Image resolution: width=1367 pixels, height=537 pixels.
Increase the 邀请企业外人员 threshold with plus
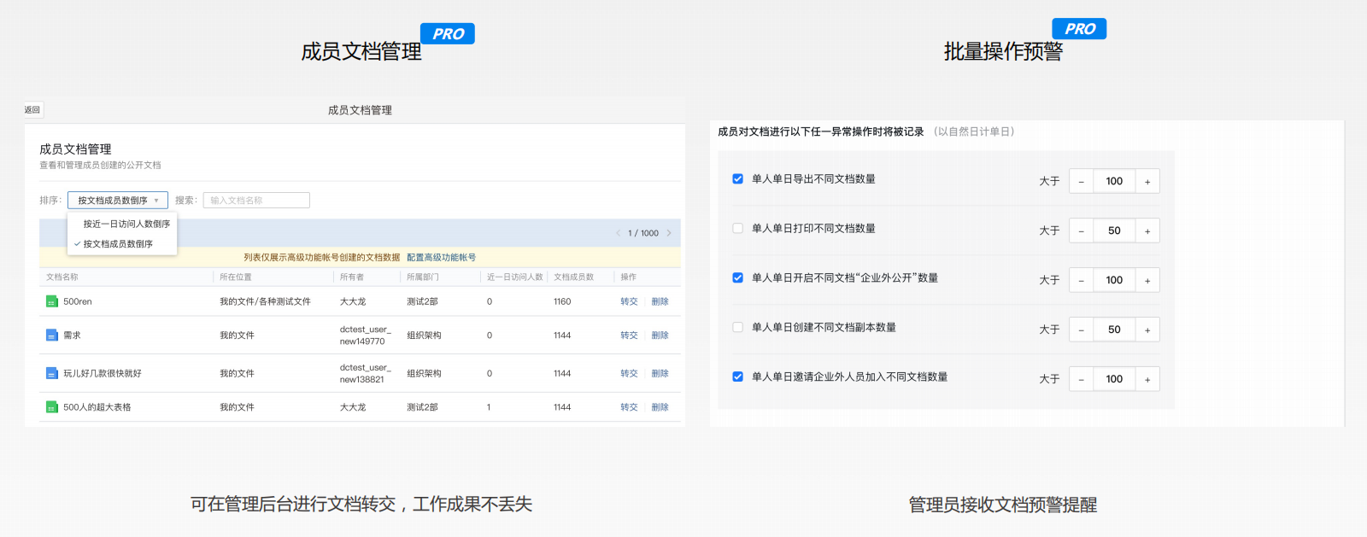[1147, 379]
